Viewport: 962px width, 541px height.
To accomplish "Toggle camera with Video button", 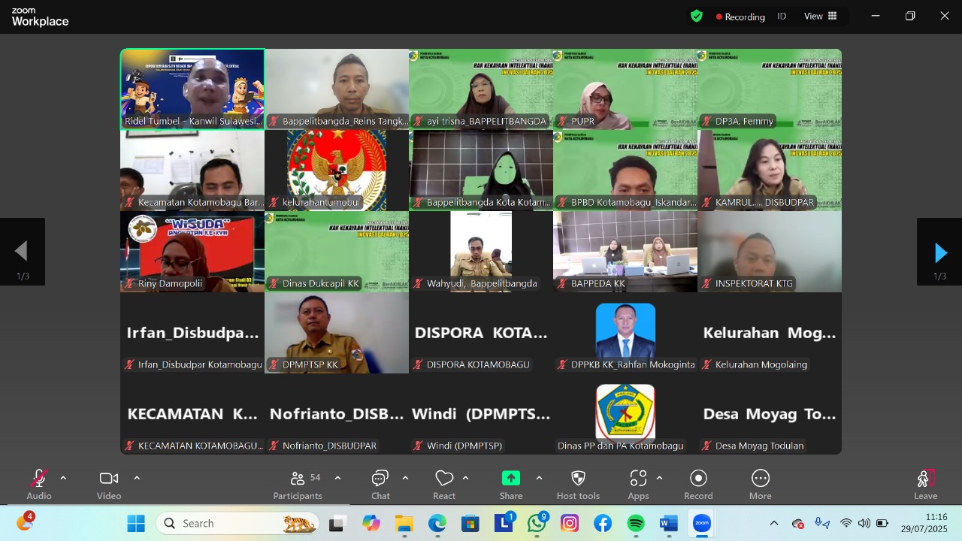I will (x=109, y=484).
